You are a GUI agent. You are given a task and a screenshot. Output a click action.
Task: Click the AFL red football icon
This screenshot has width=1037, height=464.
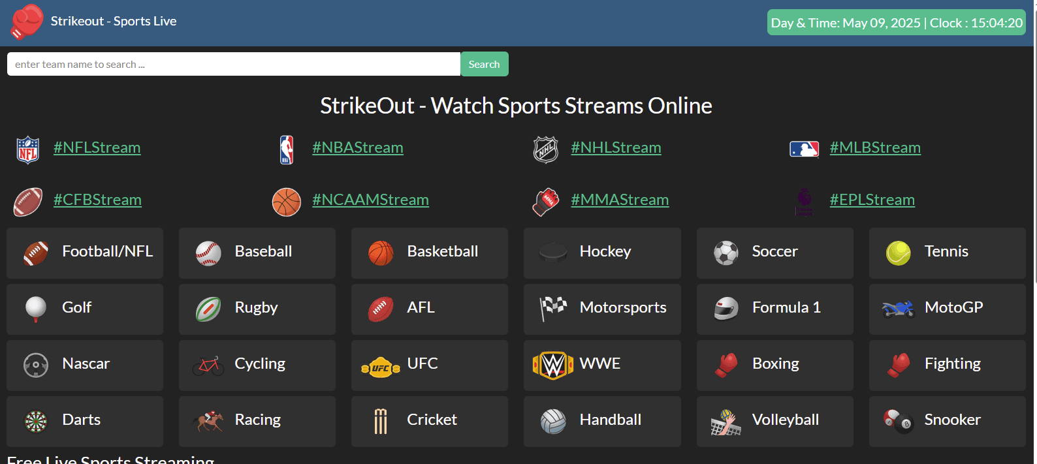point(381,309)
